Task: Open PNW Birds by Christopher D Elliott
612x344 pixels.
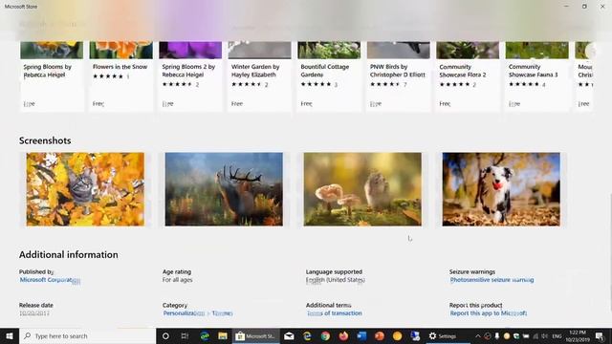Action: pyautogui.click(x=398, y=76)
